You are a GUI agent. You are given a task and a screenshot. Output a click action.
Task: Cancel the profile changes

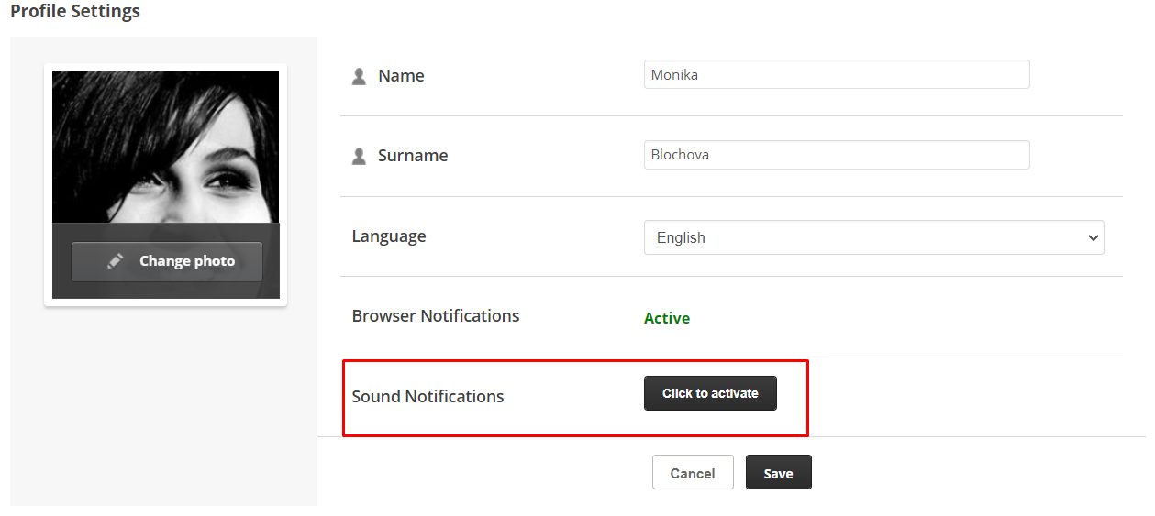pos(693,472)
